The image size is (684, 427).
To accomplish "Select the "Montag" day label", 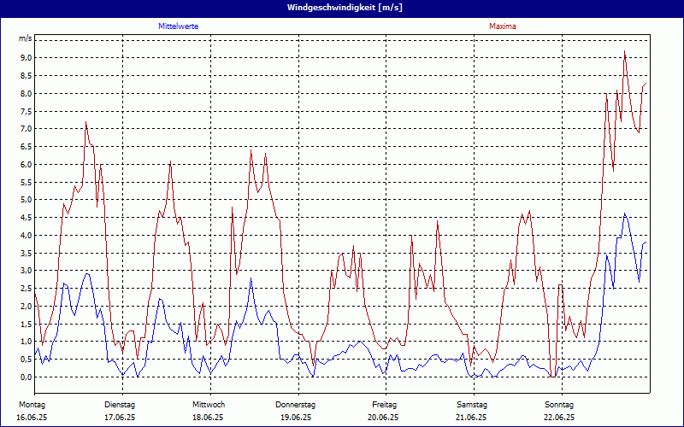I will pyautogui.click(x=32, y=404).
